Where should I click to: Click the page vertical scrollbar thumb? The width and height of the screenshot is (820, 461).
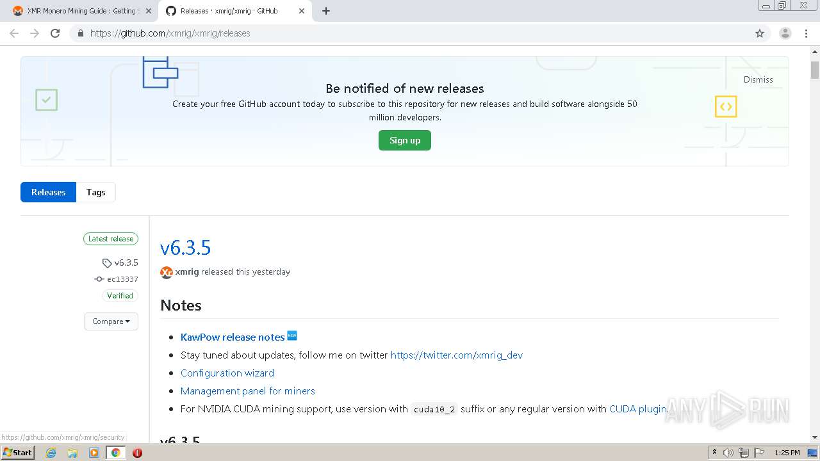point(814,69)
